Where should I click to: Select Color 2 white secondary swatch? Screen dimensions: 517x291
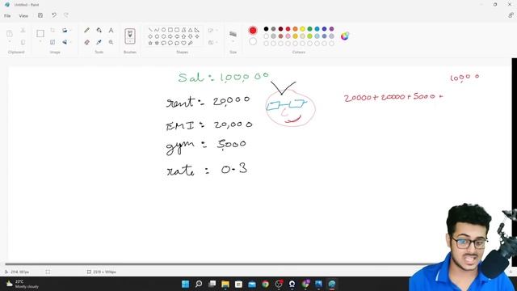coord(253,41)
